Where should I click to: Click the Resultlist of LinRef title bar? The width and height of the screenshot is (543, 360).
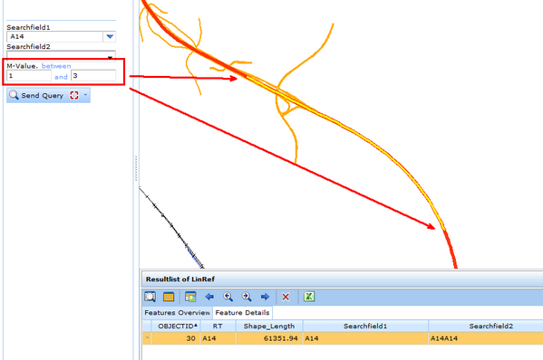coord(342,279)
